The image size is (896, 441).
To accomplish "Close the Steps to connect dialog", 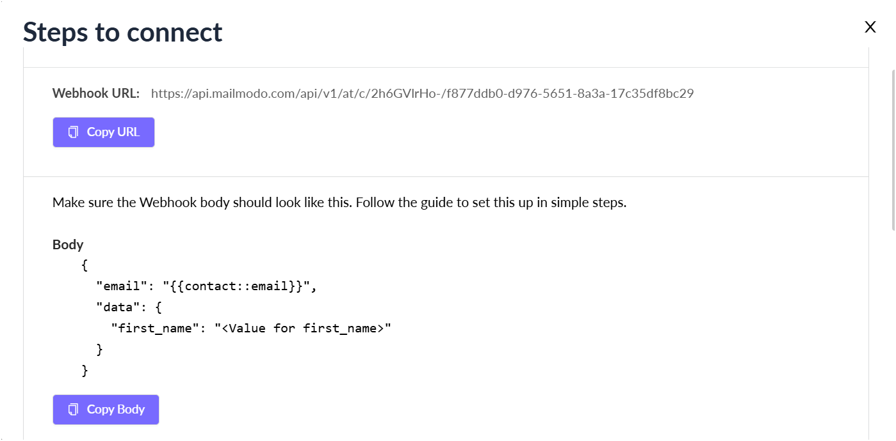I will (870, 27).
